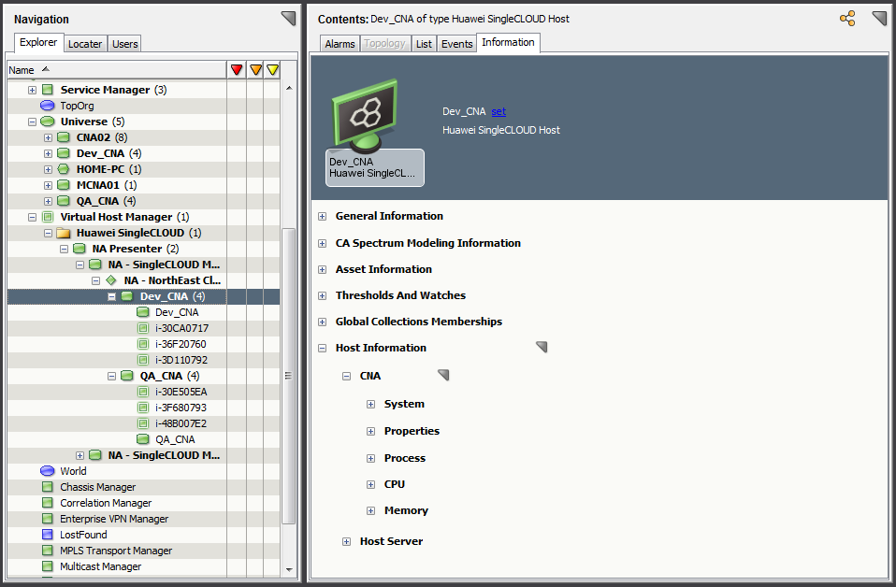Expand the Properties subsection
896x587 pixels.
pos(371,431)
